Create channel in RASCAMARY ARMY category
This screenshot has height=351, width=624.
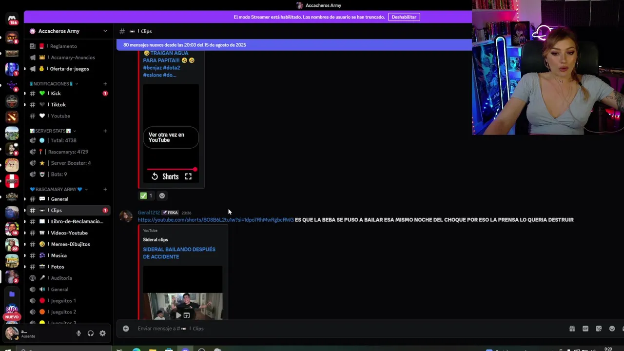pos(105,189)
